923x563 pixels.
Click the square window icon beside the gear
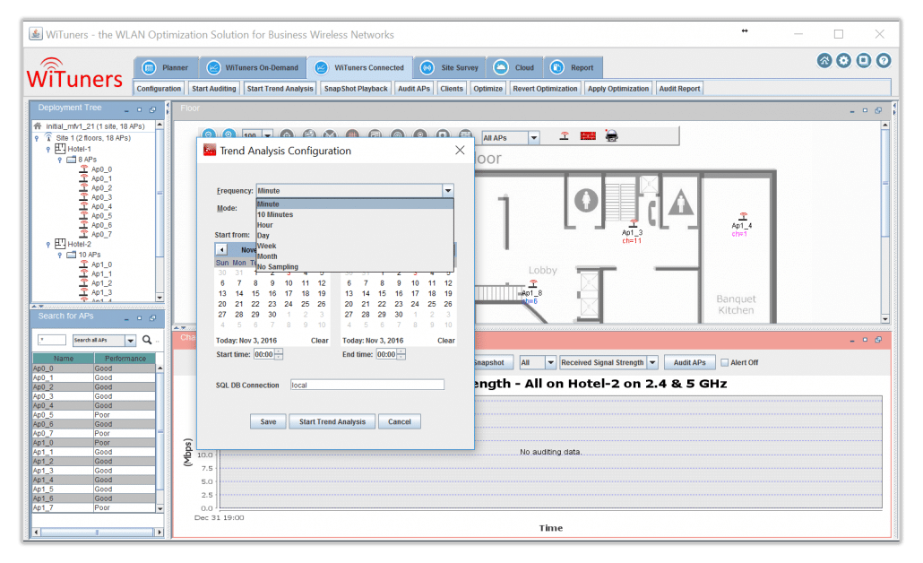click(864, 61)
